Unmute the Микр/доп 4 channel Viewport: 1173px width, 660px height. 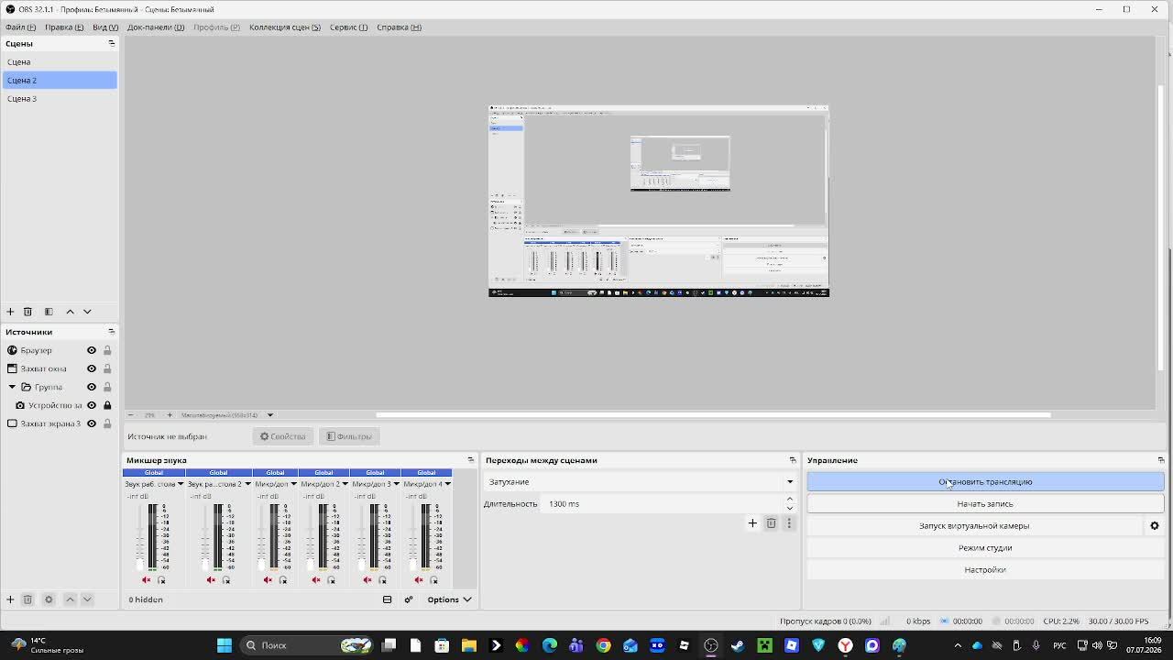point(419,580)
